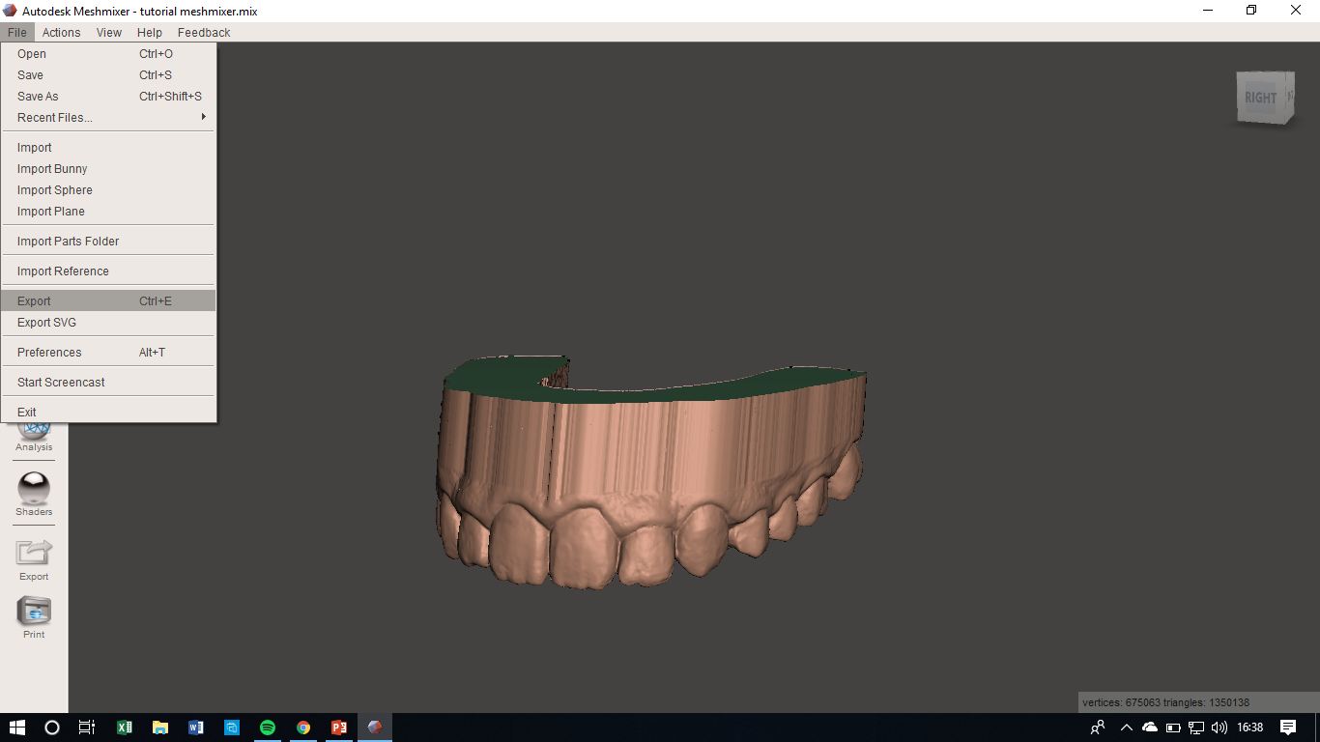Open the Print tool in the sidebar
This screenshot has width=1320, height=742.
pos(34,611)
